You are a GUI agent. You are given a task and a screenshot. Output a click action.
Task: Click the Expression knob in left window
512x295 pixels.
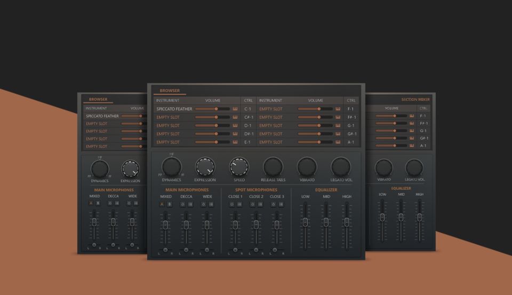pos(130,169)
